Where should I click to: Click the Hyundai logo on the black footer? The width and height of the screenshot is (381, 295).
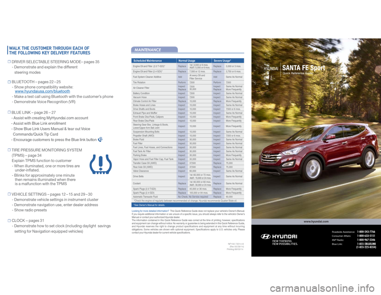[279, 236]
